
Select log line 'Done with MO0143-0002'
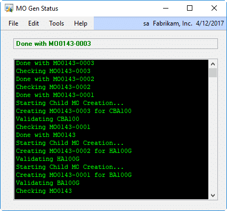[55, 79]
